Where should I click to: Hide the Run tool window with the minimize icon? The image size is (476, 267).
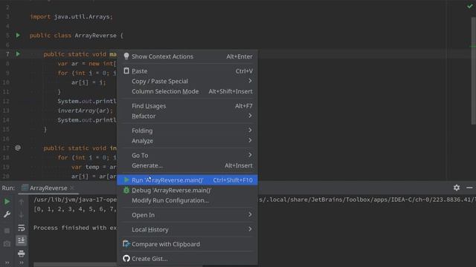click(x=469, y=188)
